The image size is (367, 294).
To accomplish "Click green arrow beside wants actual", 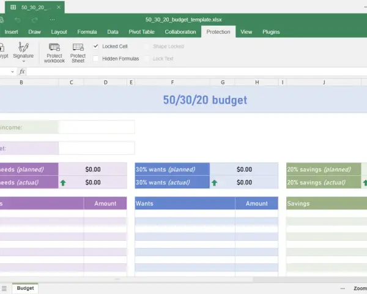I will [215, 183].
